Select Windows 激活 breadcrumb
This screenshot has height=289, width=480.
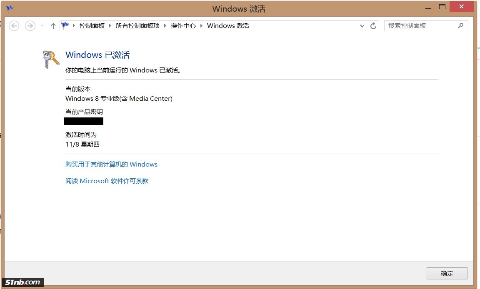[x=228, y=26]
